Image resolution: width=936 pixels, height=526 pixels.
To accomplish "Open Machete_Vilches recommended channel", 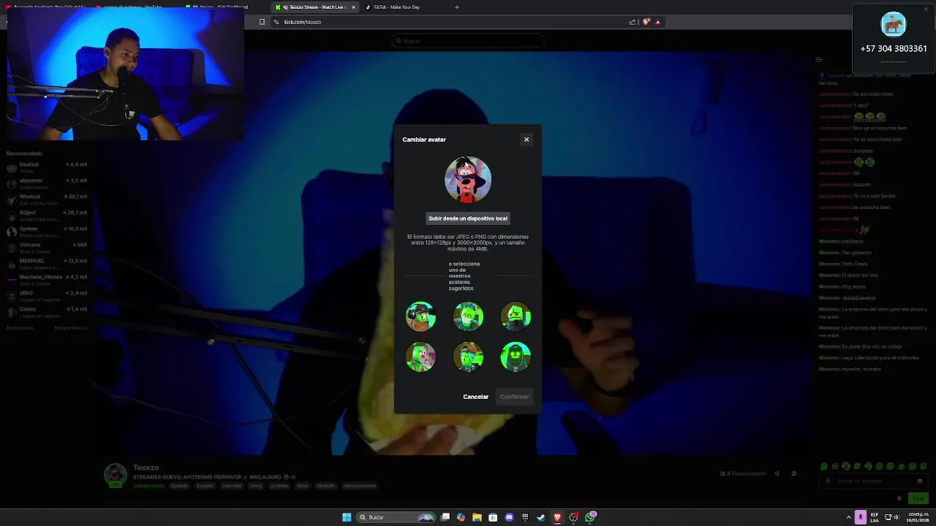I will pyautogui.click(x=45, y=280).
